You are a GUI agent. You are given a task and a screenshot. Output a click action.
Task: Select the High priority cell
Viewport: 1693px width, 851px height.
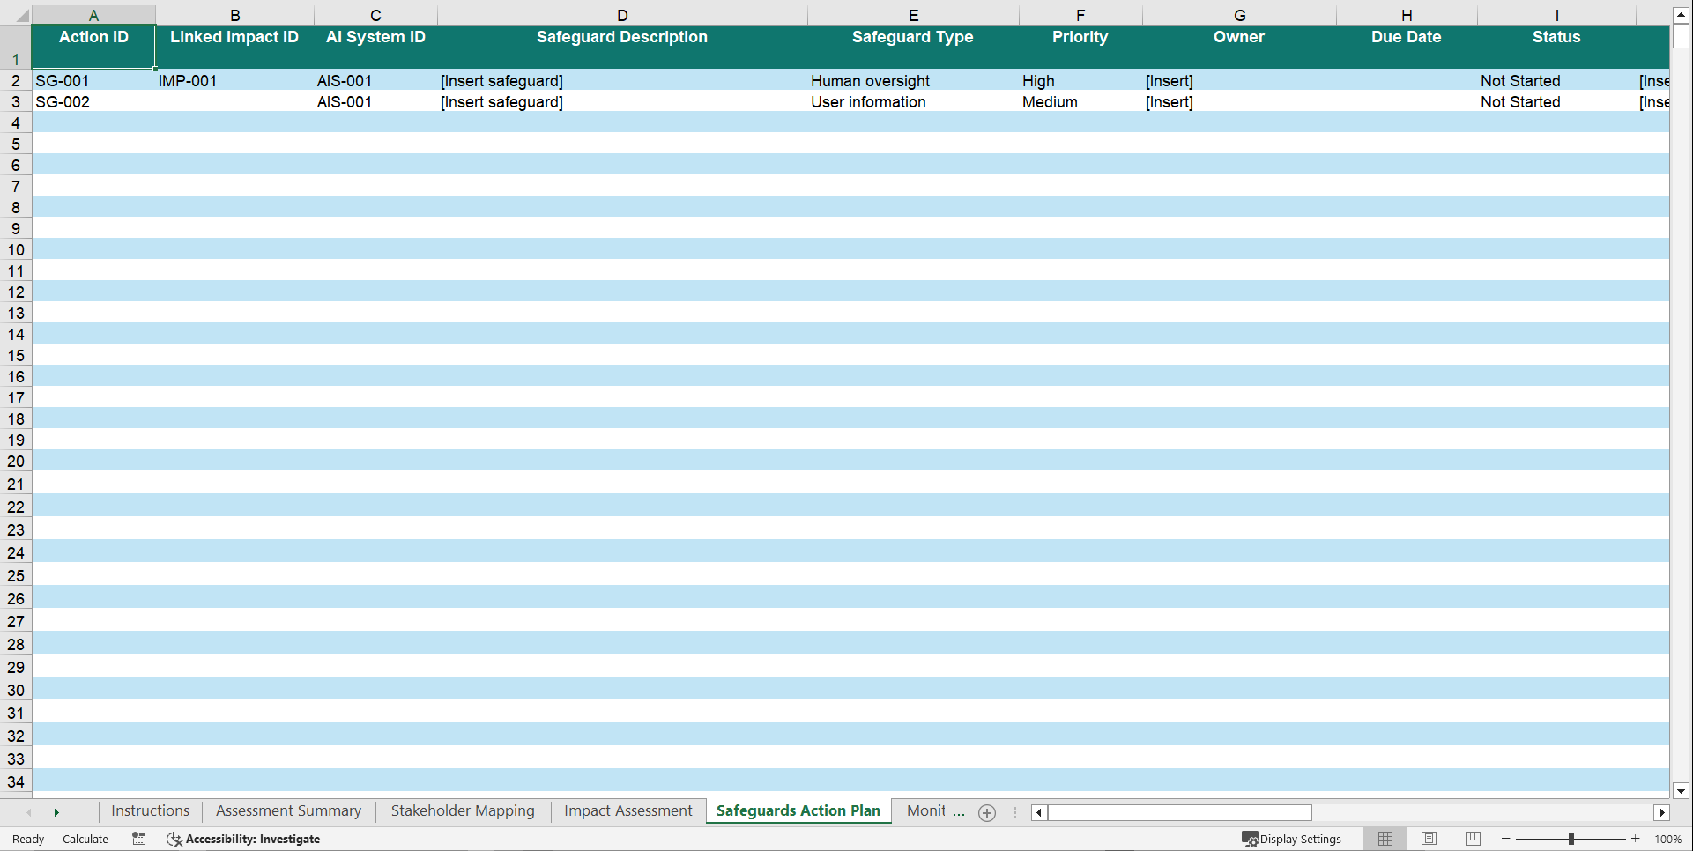[1080, 80]
